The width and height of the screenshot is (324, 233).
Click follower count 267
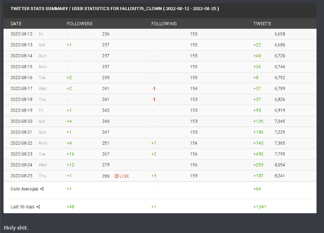pyautogui.click(x=106, y=154)
